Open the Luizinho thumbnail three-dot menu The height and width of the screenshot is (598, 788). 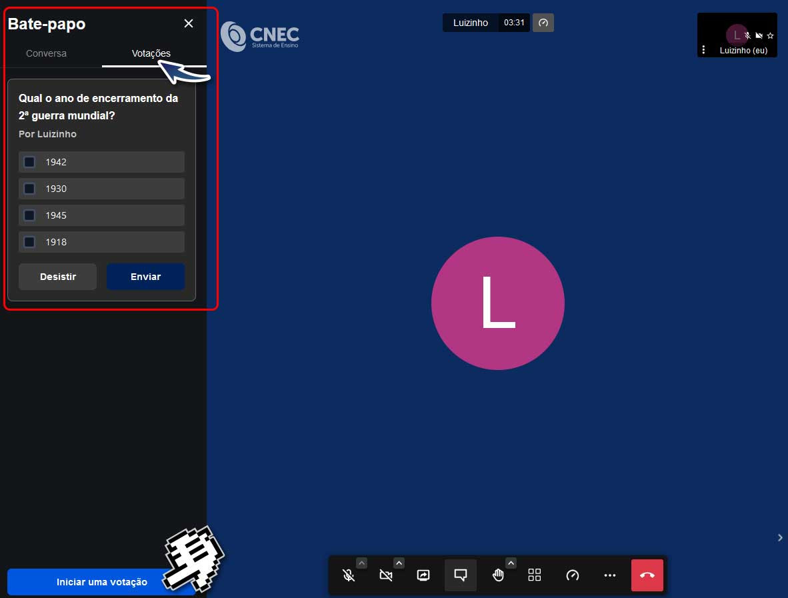pyautogui.click(x=704, y=50)
